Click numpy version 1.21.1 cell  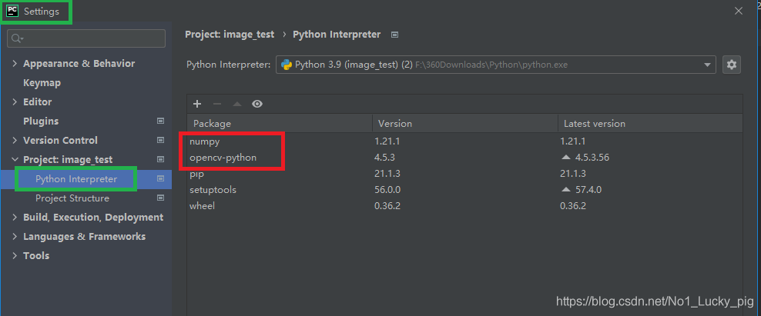click(387, 141)
